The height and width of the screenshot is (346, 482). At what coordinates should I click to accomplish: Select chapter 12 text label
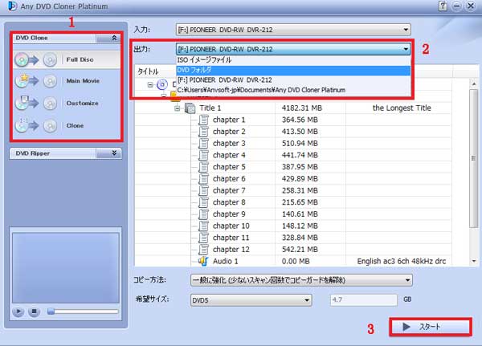point(231,250)
